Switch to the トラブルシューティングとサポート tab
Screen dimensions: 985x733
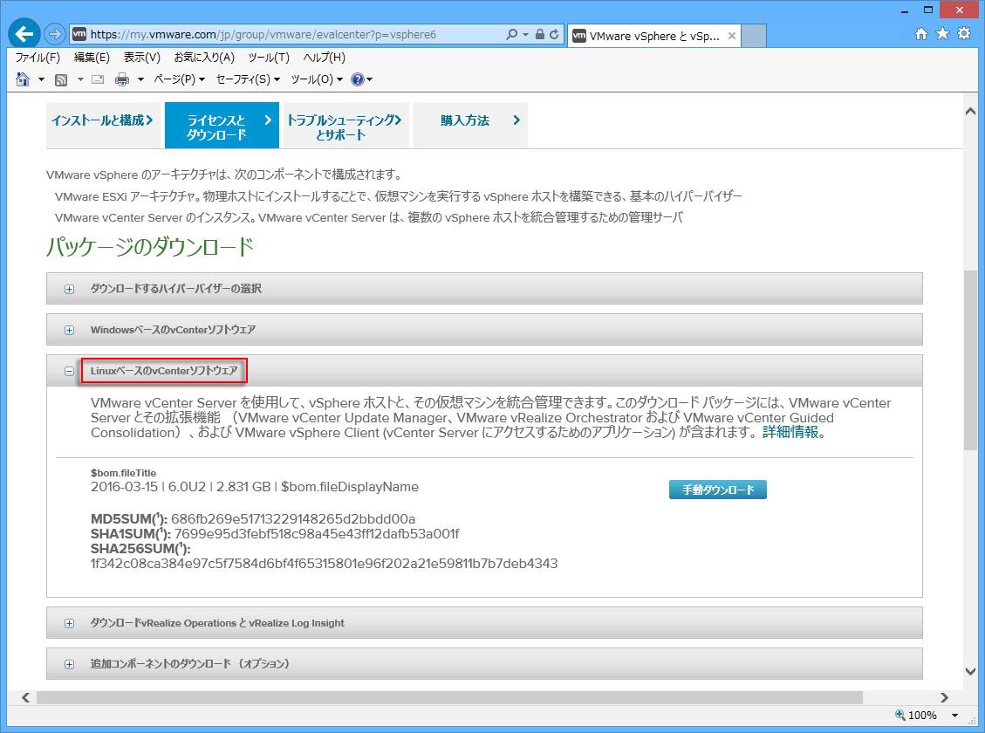(345, 127)
